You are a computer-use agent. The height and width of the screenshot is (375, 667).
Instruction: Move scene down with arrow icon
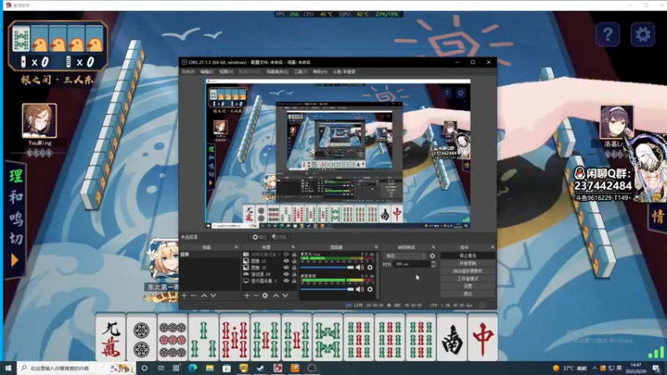click(x=213, y=296)
